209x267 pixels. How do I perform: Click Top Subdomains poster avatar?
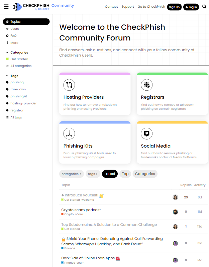pos(175,227)
